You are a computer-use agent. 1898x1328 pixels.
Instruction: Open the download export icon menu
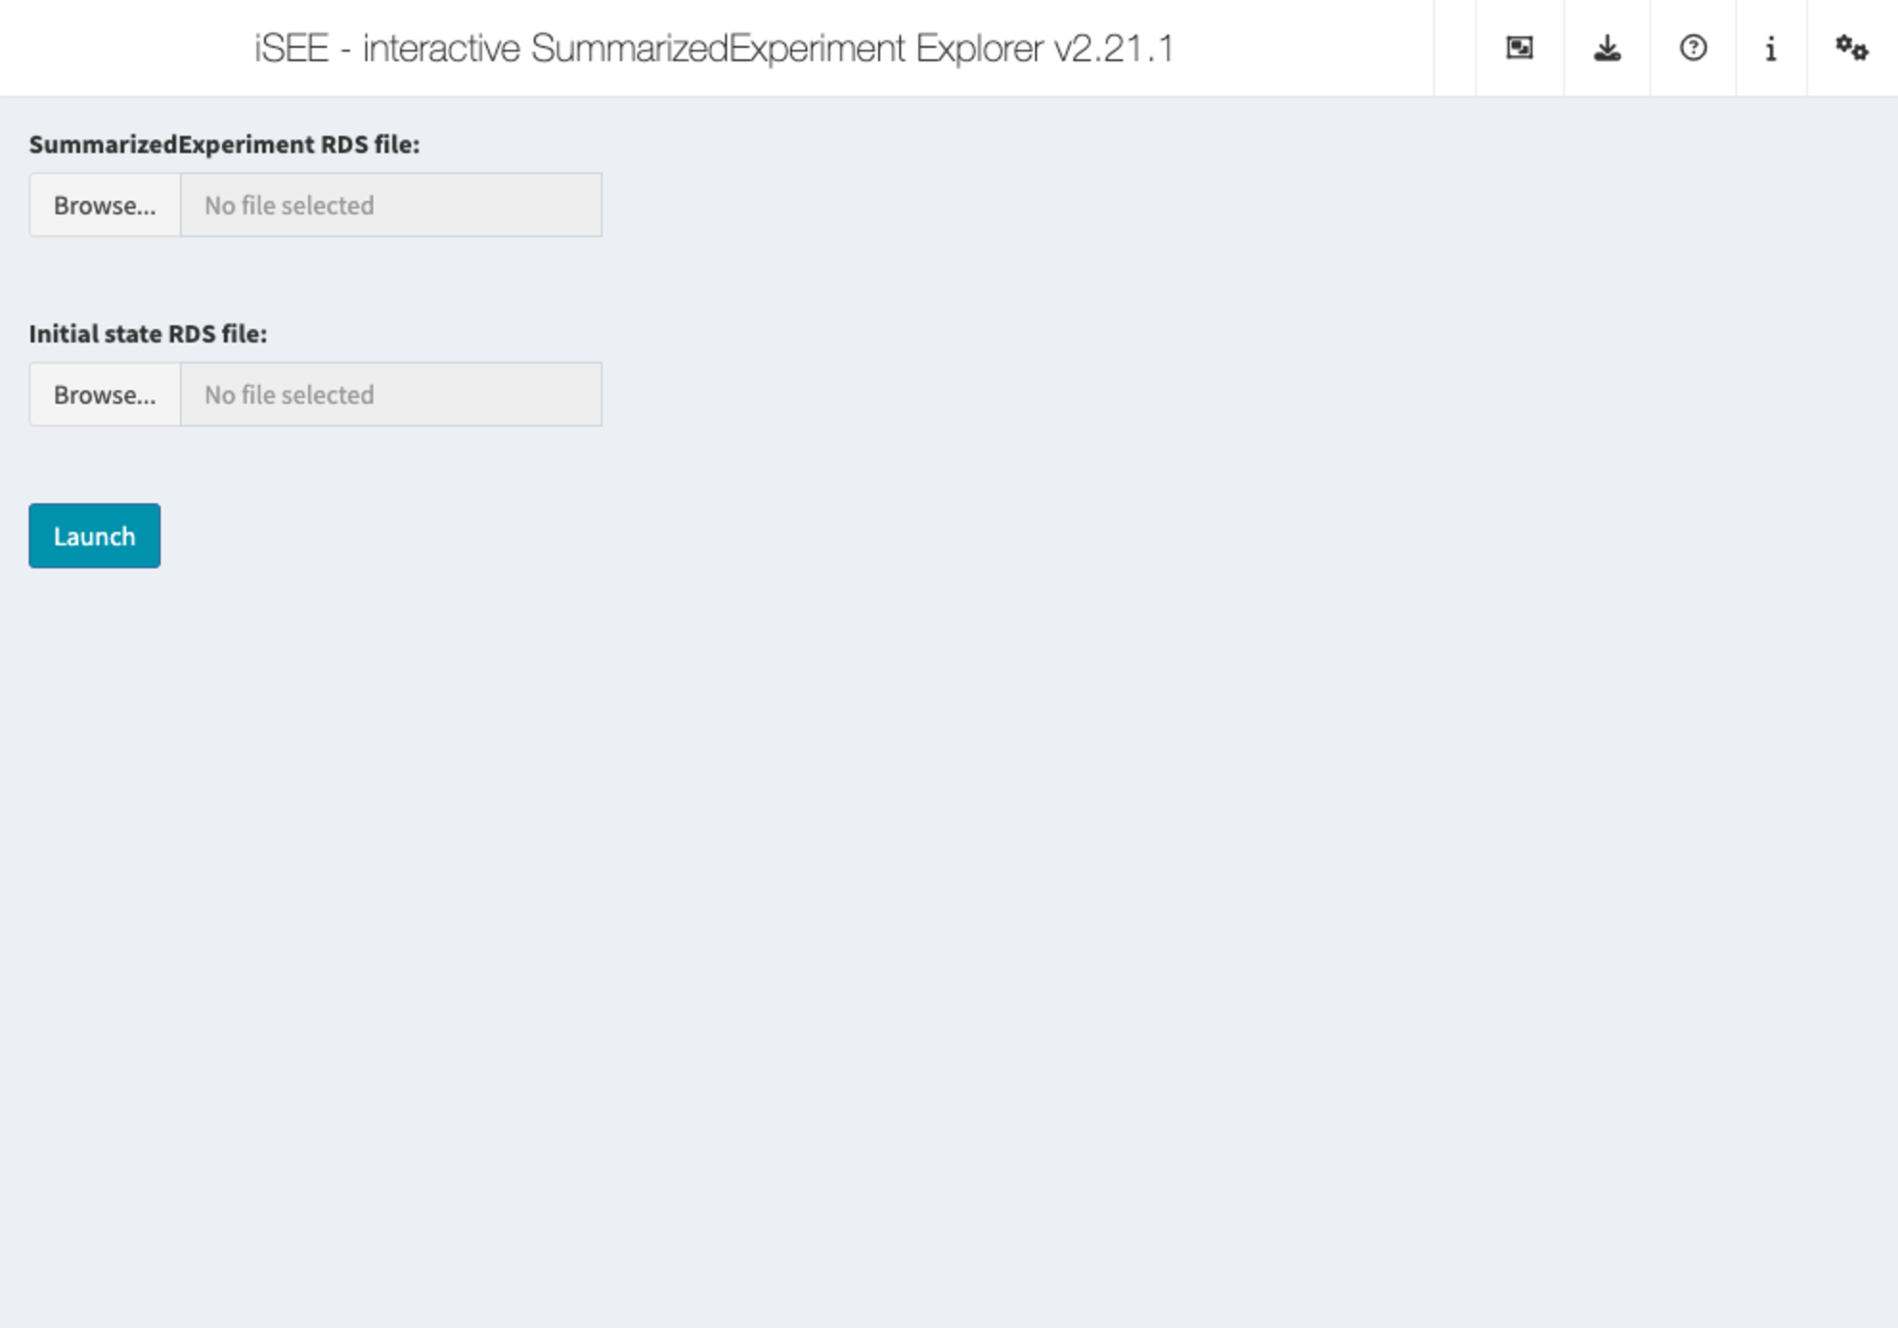[x=1607, y=48]
